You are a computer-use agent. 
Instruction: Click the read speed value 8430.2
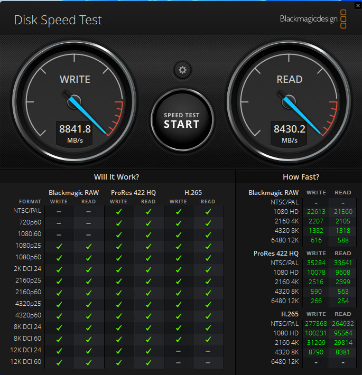[x=290, y=129]
